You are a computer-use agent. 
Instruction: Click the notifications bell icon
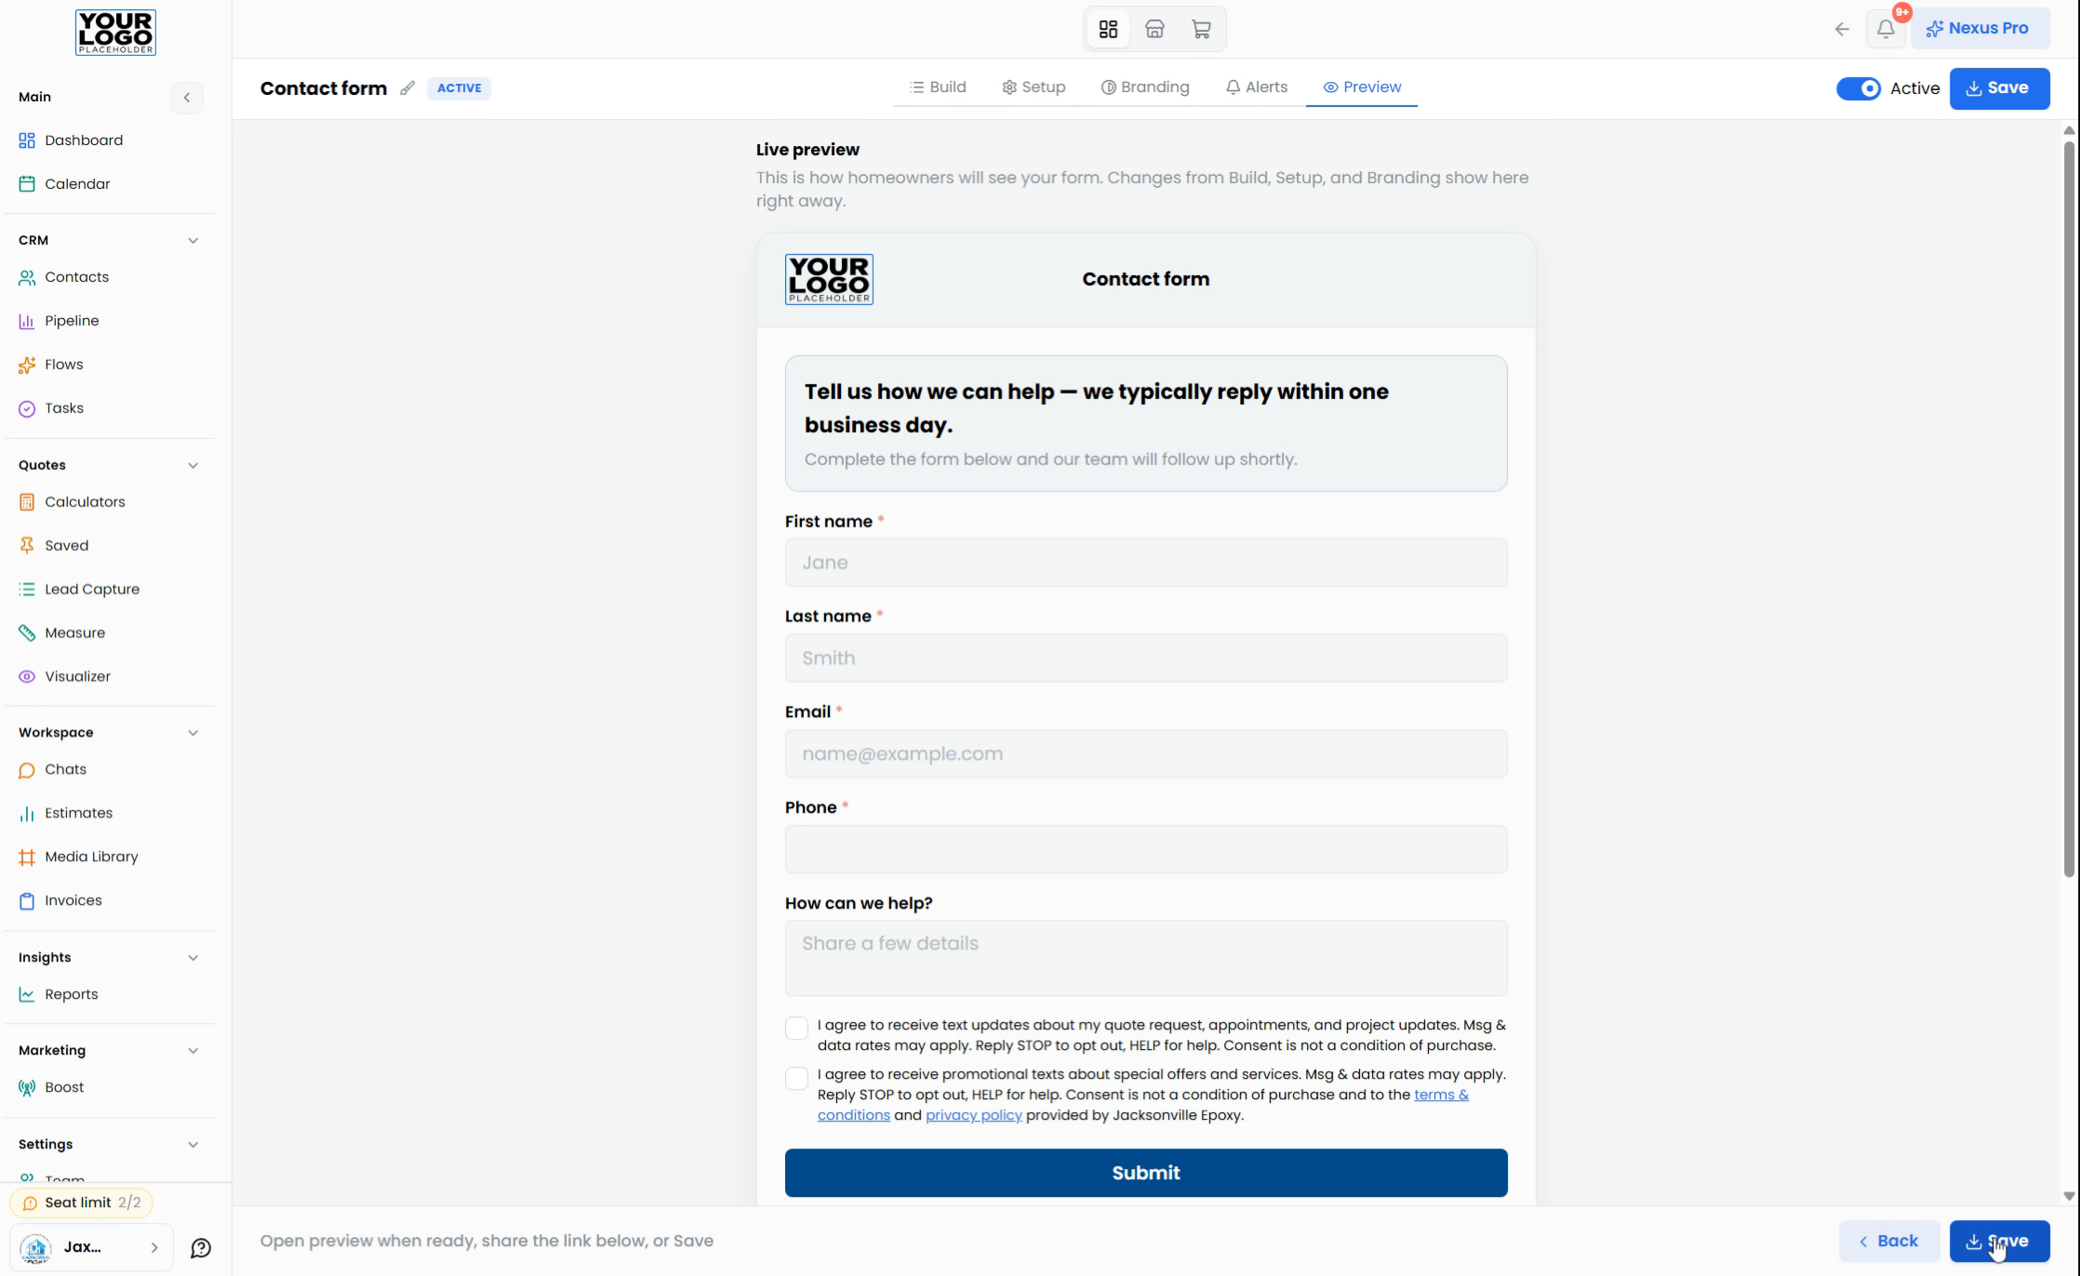tap(1886, 29)
